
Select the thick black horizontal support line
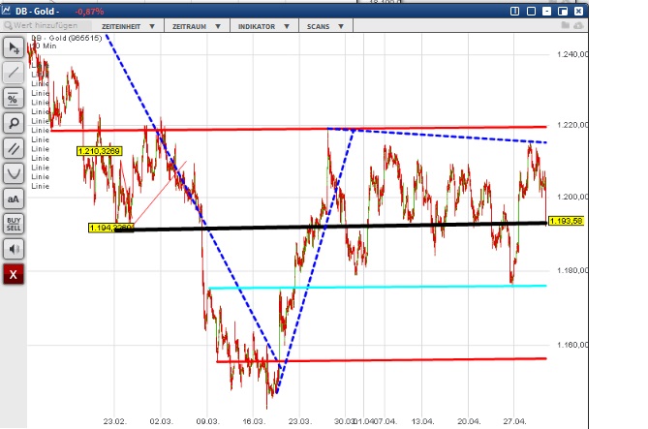coord(330,227)
